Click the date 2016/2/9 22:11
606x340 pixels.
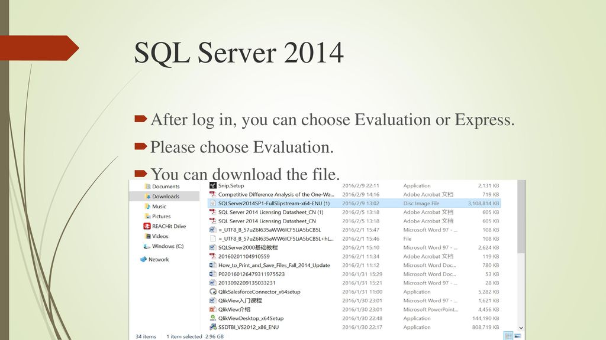pyautogui.click(x=360, y=185)
